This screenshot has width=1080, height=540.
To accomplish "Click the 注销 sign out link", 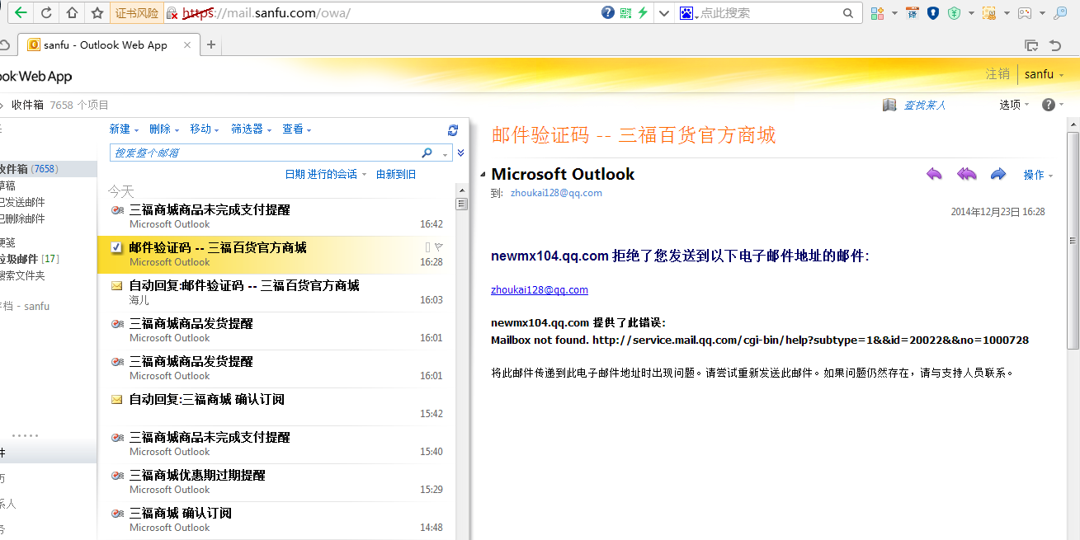I will [997, 74].
